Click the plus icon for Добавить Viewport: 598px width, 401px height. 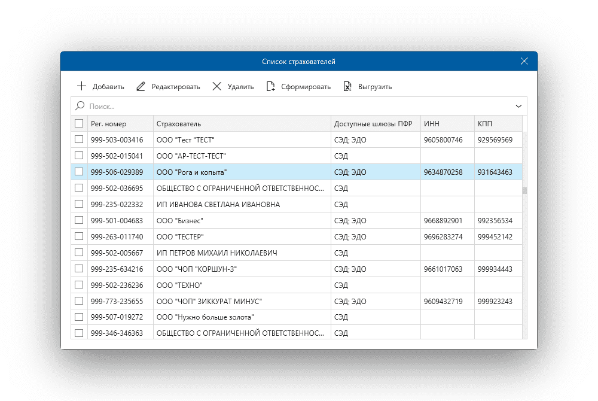pyautogui.click(x=81, y=86)
